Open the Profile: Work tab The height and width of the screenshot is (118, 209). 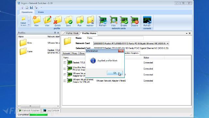click(72, 33)
